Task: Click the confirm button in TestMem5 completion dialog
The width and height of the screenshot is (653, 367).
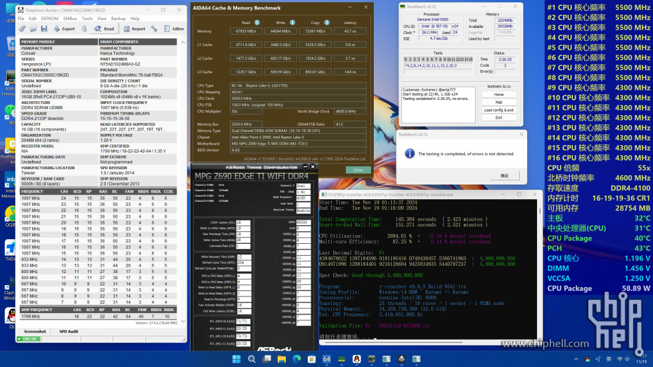Action: [504, 176]
